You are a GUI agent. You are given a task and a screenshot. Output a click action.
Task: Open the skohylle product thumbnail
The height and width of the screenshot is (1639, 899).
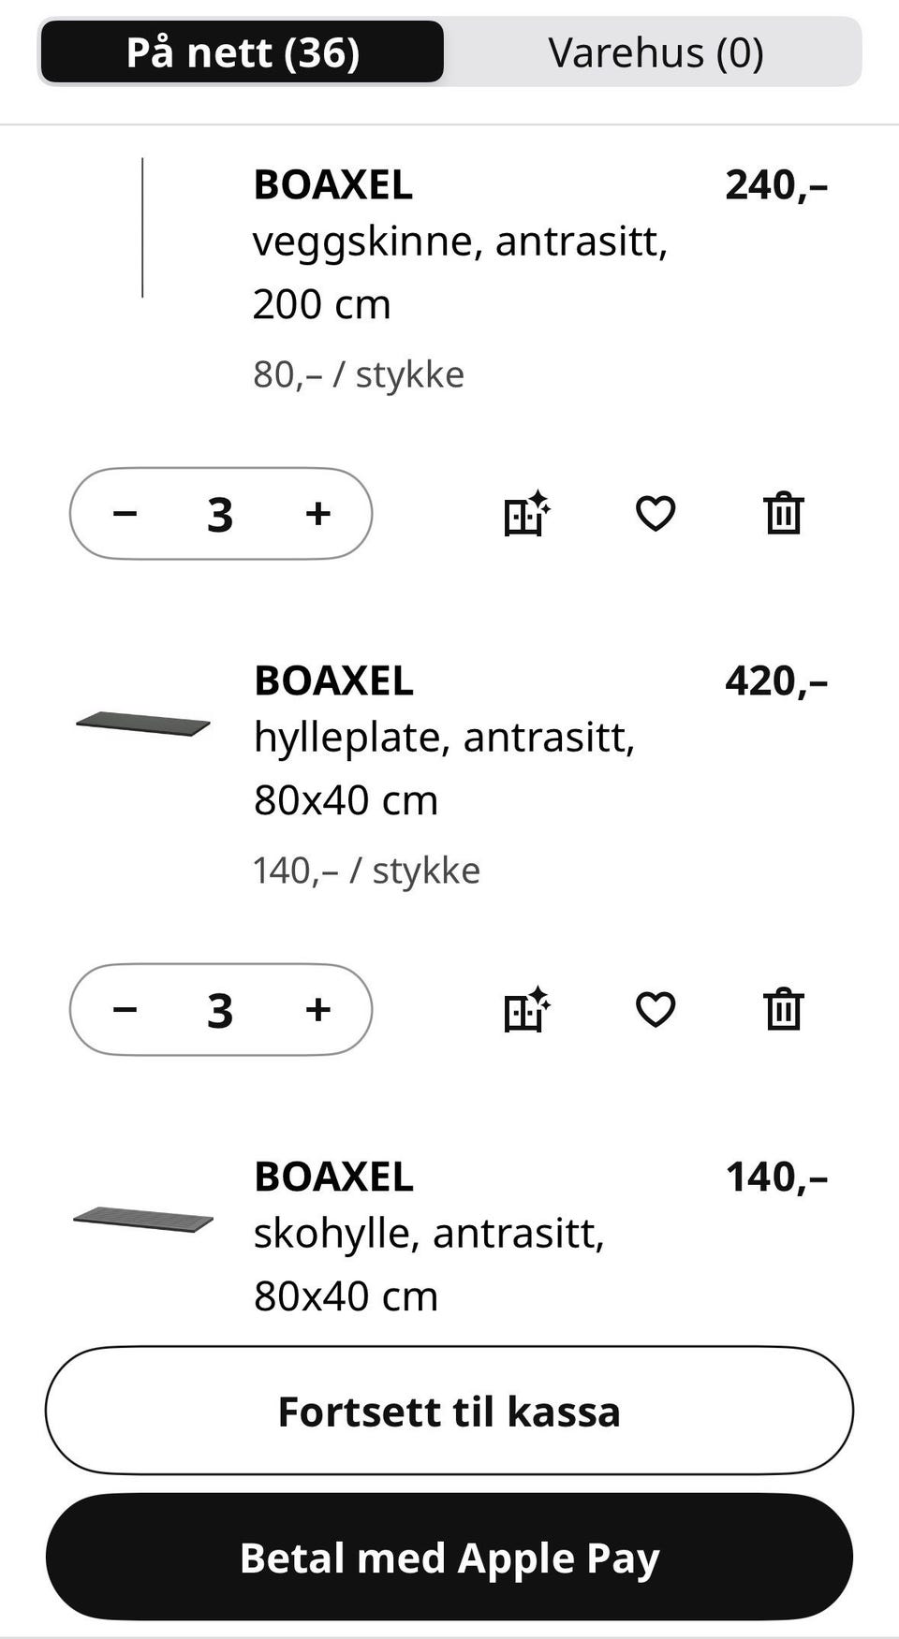[142, 1220]
